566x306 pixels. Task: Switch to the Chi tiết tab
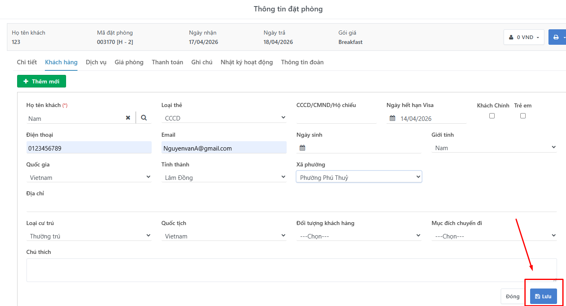pos(27,62)
